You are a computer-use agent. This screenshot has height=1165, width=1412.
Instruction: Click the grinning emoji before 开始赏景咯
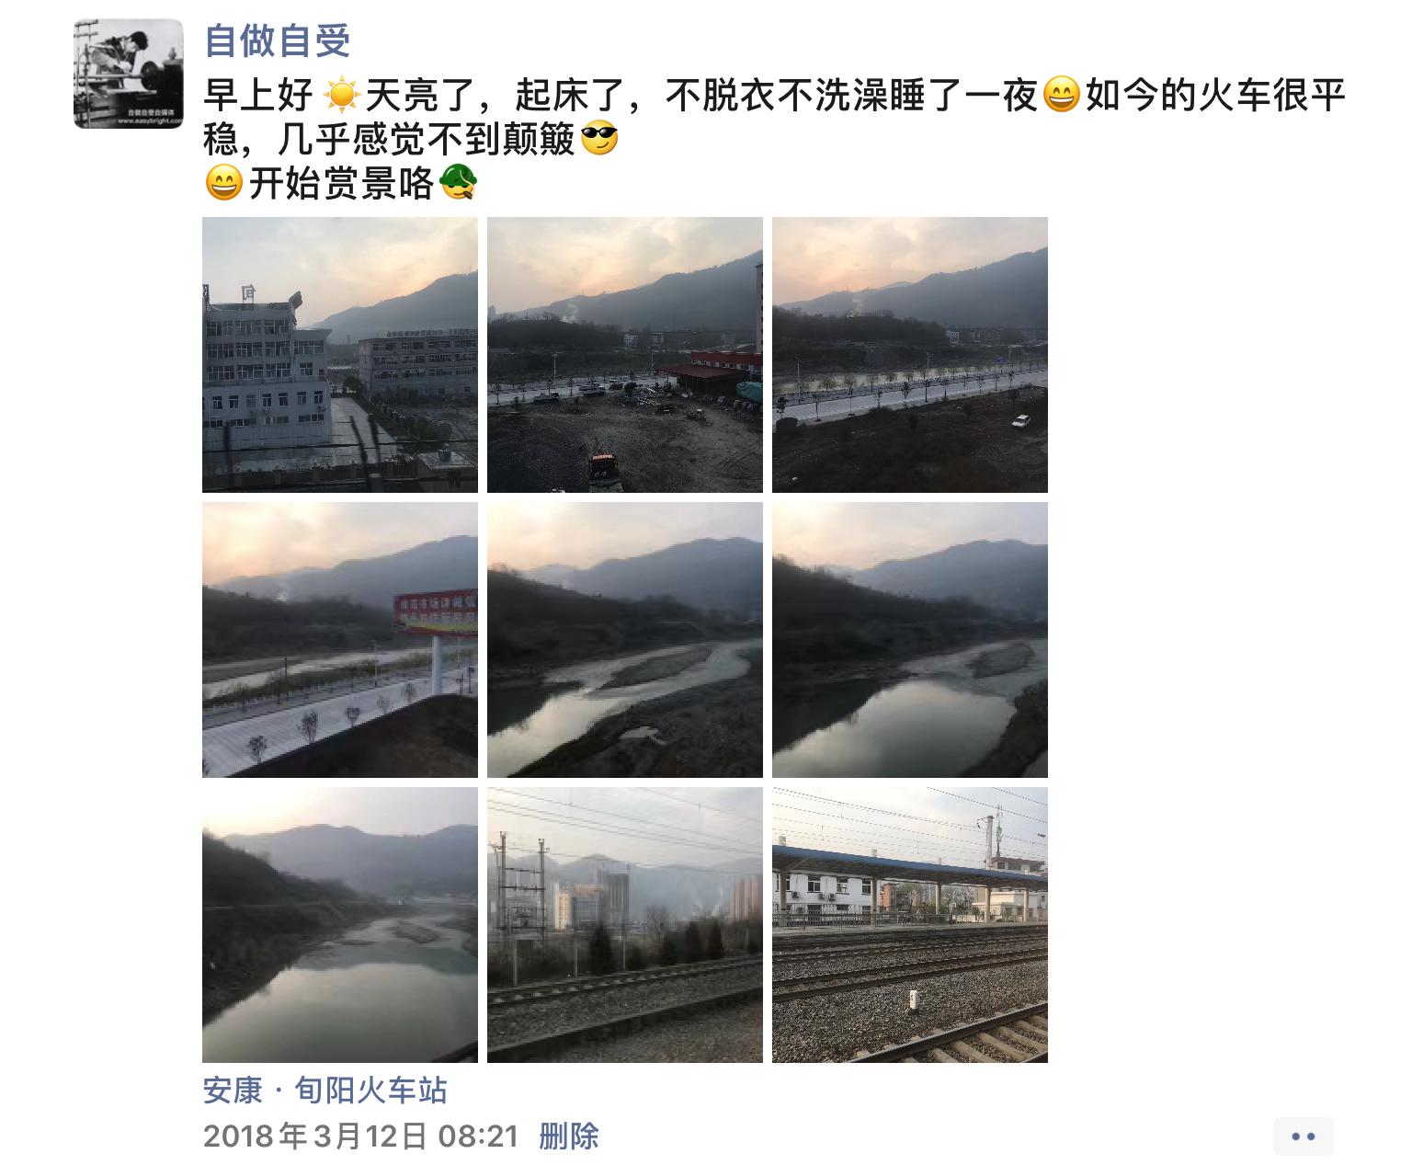(223, 183)
